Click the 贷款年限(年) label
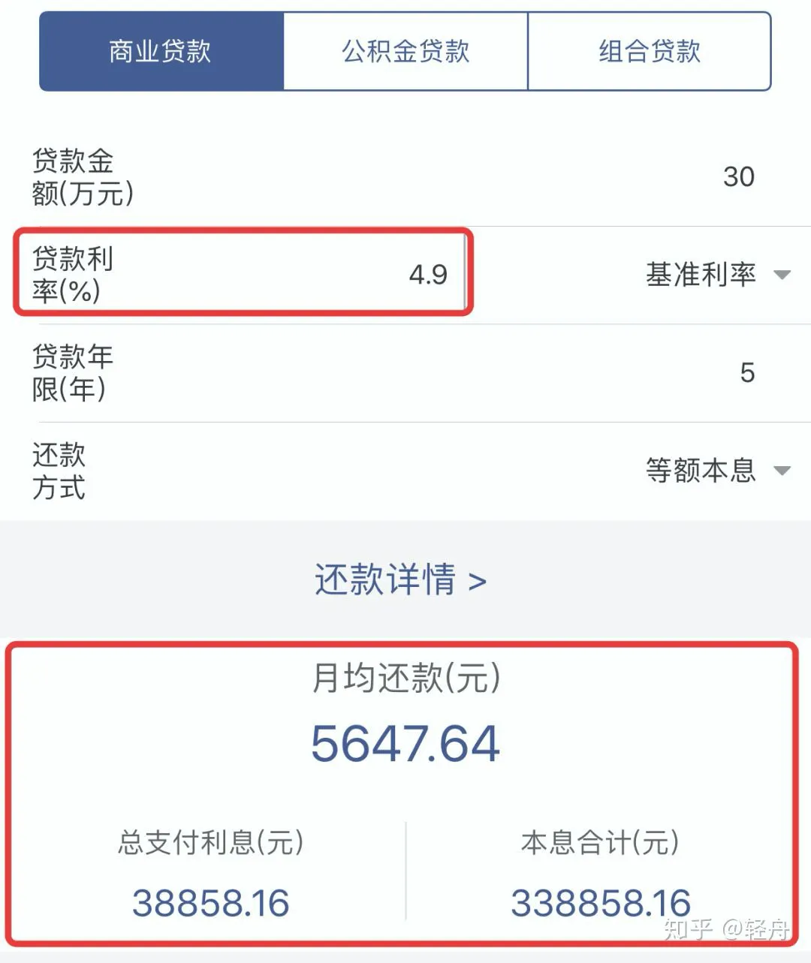The height and width of the screenshot is (963, 811). coord(72,373)
